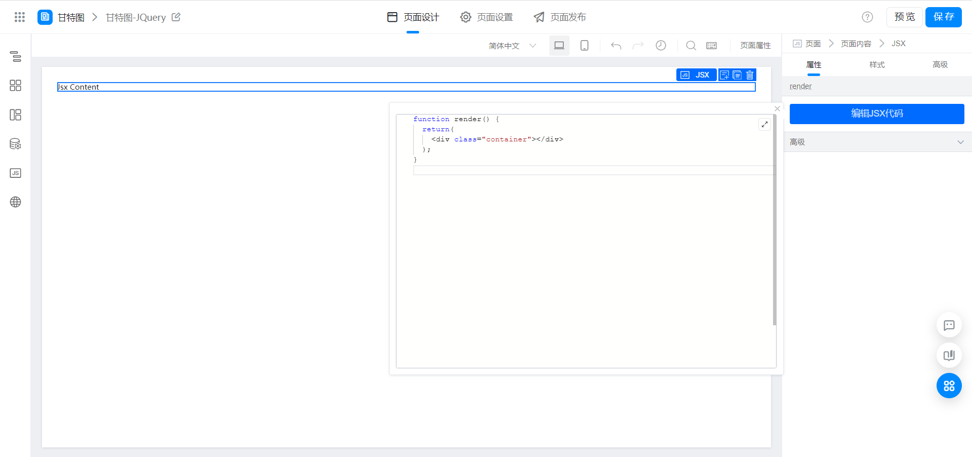Screen dimensions: 972x457
Task: Delete the selected JSX component
Action: 750,75
